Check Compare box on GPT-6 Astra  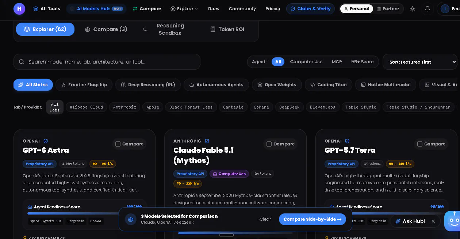(x=129, y=144)
